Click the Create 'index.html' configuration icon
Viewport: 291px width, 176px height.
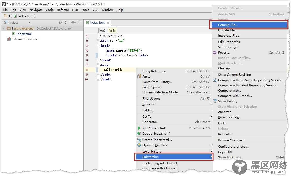pos(139,140)
